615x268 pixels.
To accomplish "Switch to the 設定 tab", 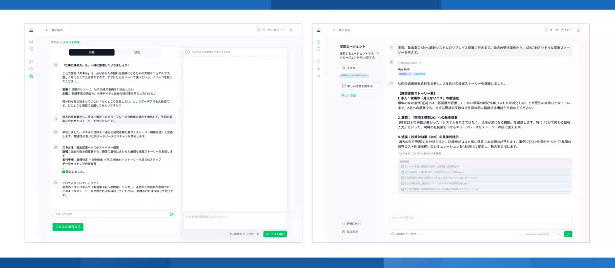I will click(x=137, y=52).
